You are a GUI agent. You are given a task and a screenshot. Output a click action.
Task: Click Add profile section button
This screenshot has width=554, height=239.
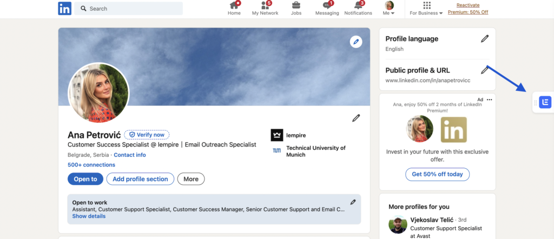click(x=140, y=179)
